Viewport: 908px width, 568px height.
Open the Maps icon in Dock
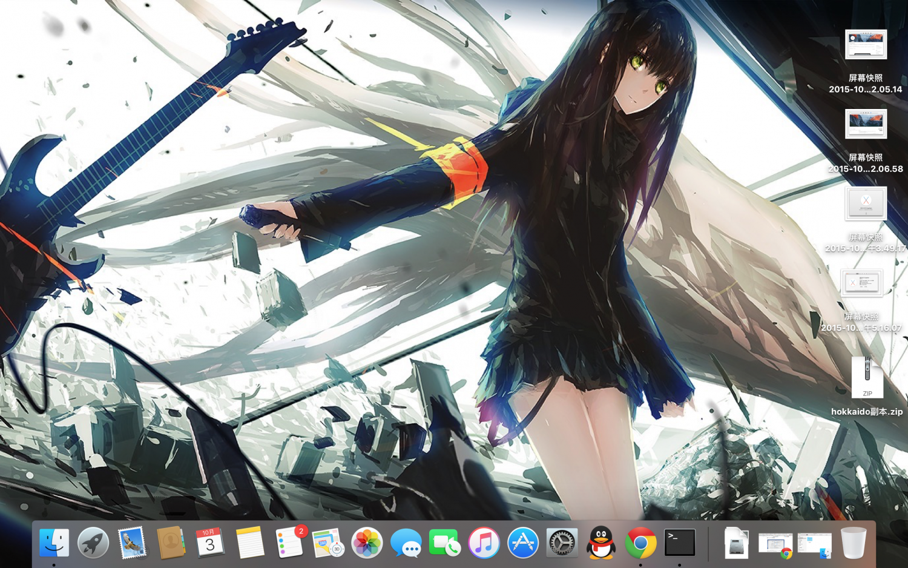click(328, 543)
